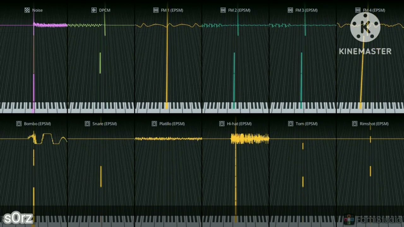
Task: Click the yellow Snare note bar
Action: [101, 176]
